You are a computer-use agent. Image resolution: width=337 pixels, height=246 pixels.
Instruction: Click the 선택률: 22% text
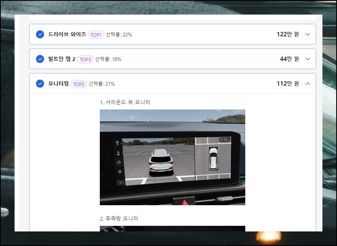pos(119,35)
